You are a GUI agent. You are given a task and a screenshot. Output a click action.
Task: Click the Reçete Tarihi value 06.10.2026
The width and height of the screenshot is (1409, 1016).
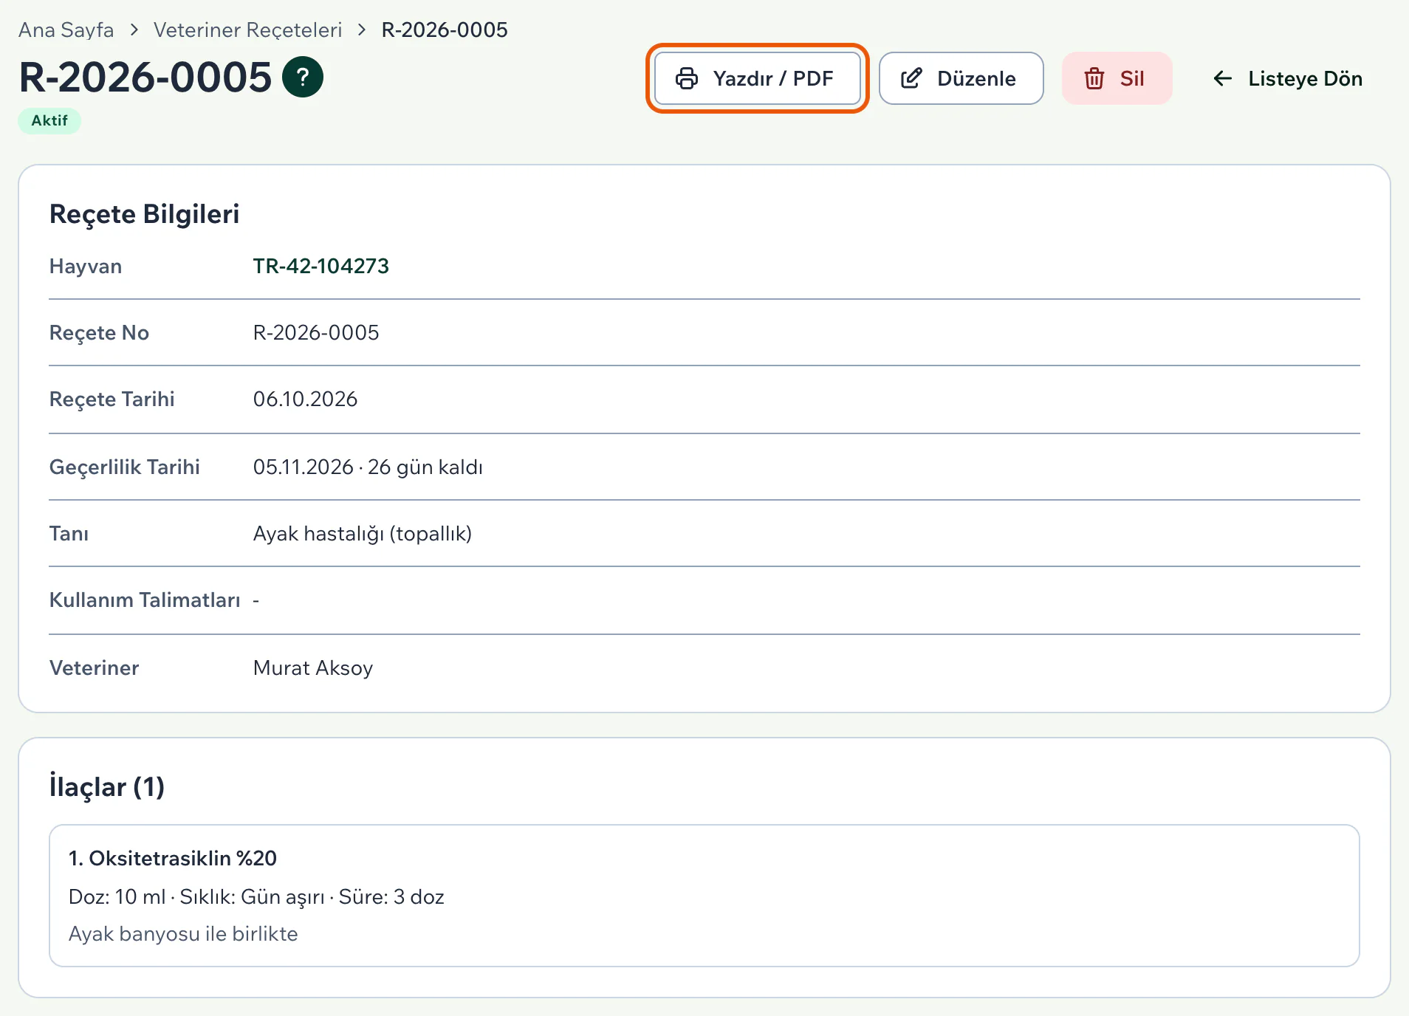(x=306, y=399)
